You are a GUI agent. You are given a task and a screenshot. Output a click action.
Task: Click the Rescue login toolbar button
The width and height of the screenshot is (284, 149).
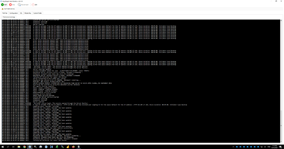pos(23,5)
